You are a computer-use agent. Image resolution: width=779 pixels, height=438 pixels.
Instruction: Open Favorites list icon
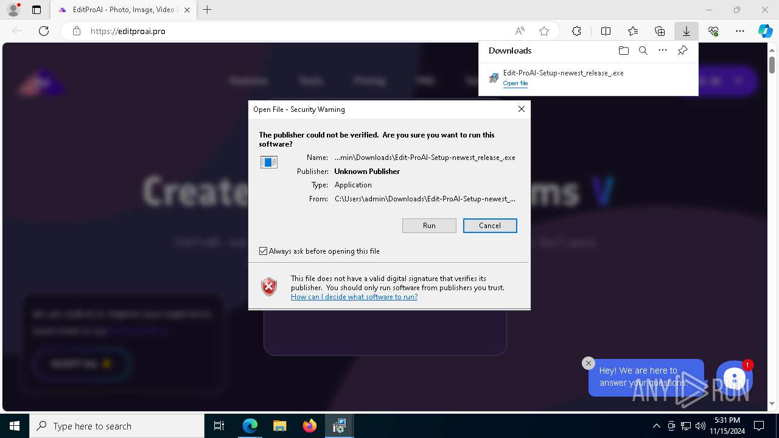pos(633,31)
